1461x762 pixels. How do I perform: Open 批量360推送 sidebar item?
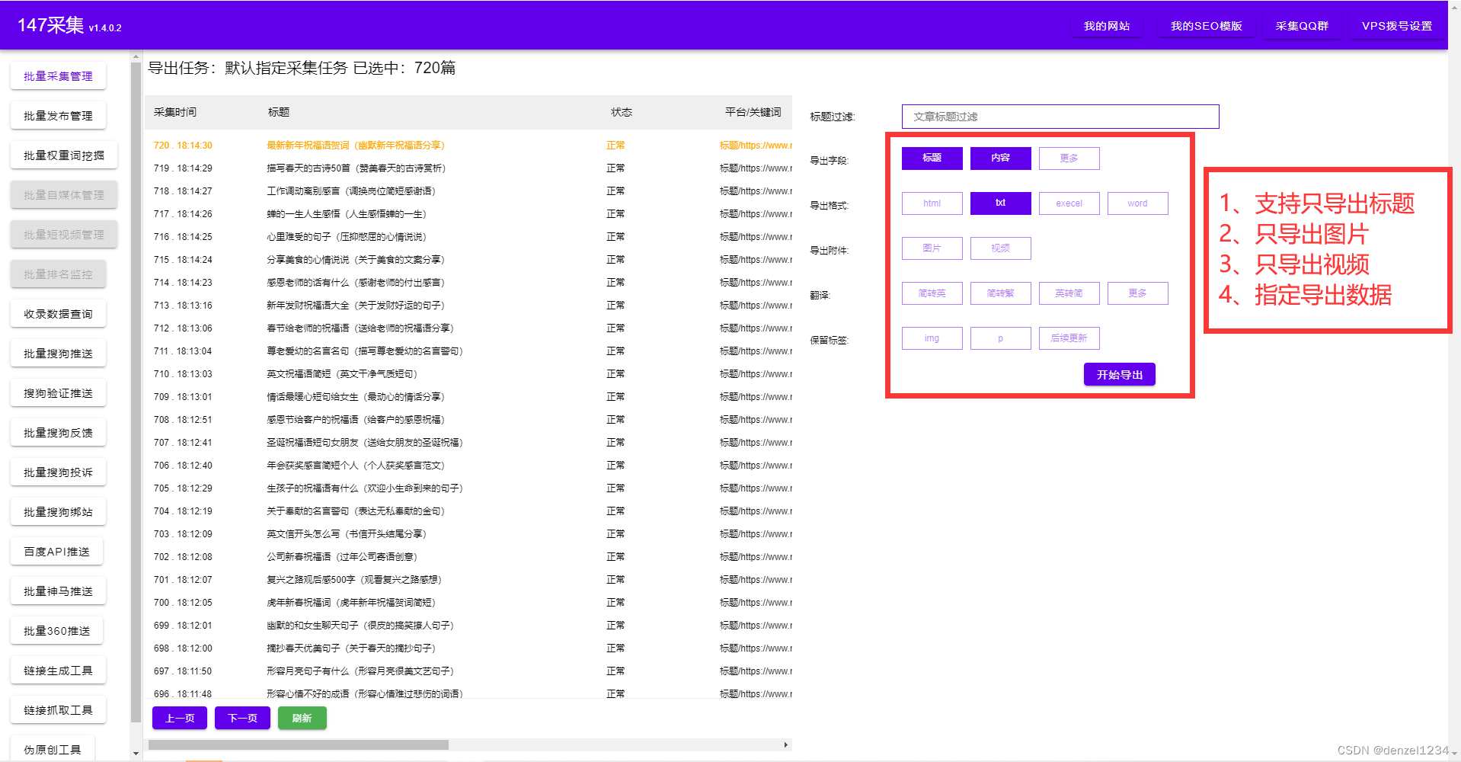(x=56, y=631)
